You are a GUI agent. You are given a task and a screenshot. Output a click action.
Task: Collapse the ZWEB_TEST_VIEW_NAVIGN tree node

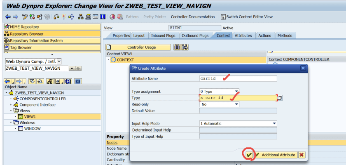[x=7, y=92]
